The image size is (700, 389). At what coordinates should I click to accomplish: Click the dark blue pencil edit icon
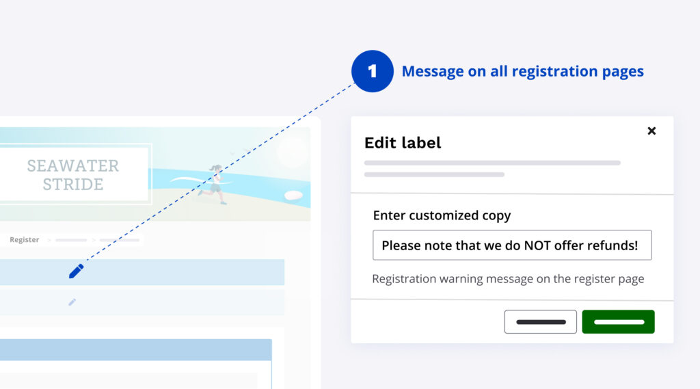[x=76, y=271]
